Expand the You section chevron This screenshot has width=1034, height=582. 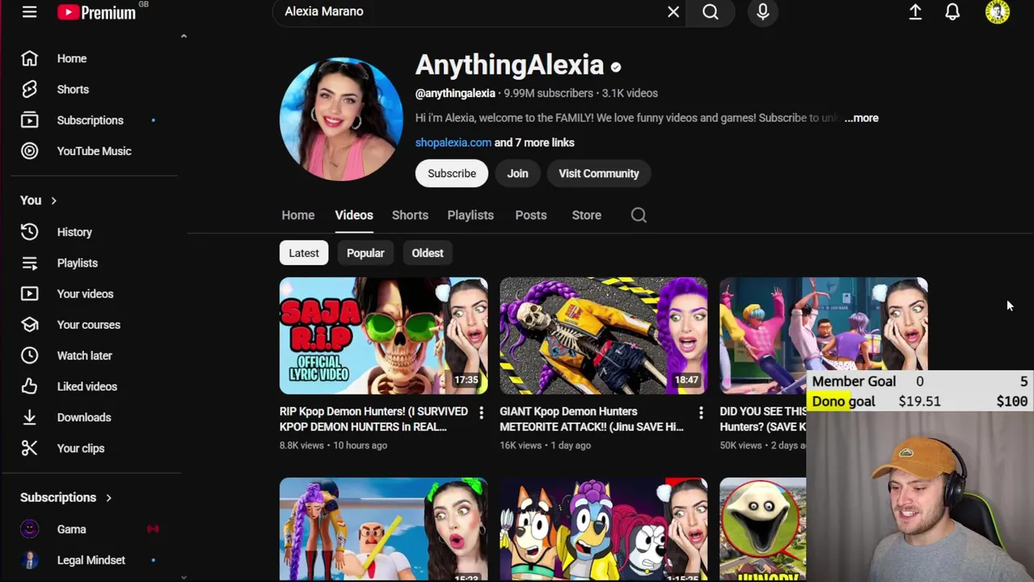[x=53, y=200]
